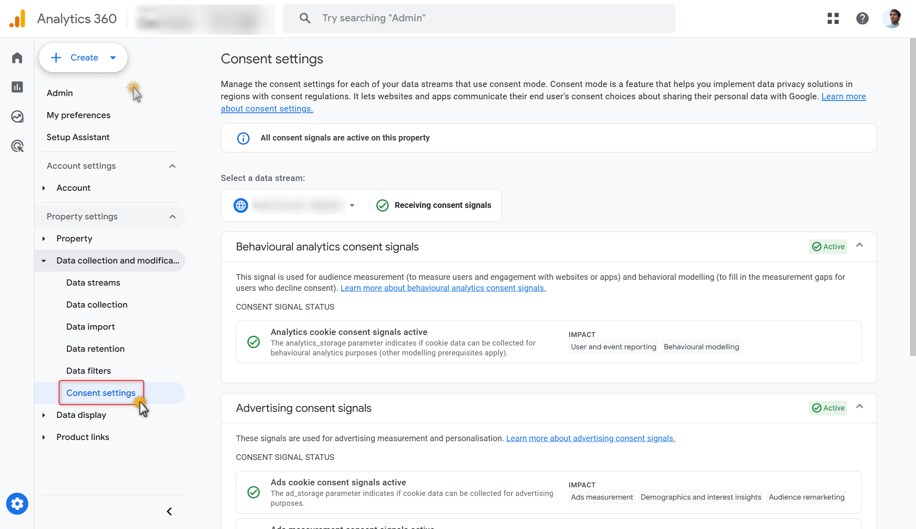Follow Learn more about consent settings link
The height and width of the screenshot is (529, 916).
pyautogui.click(x=844, y=96)
